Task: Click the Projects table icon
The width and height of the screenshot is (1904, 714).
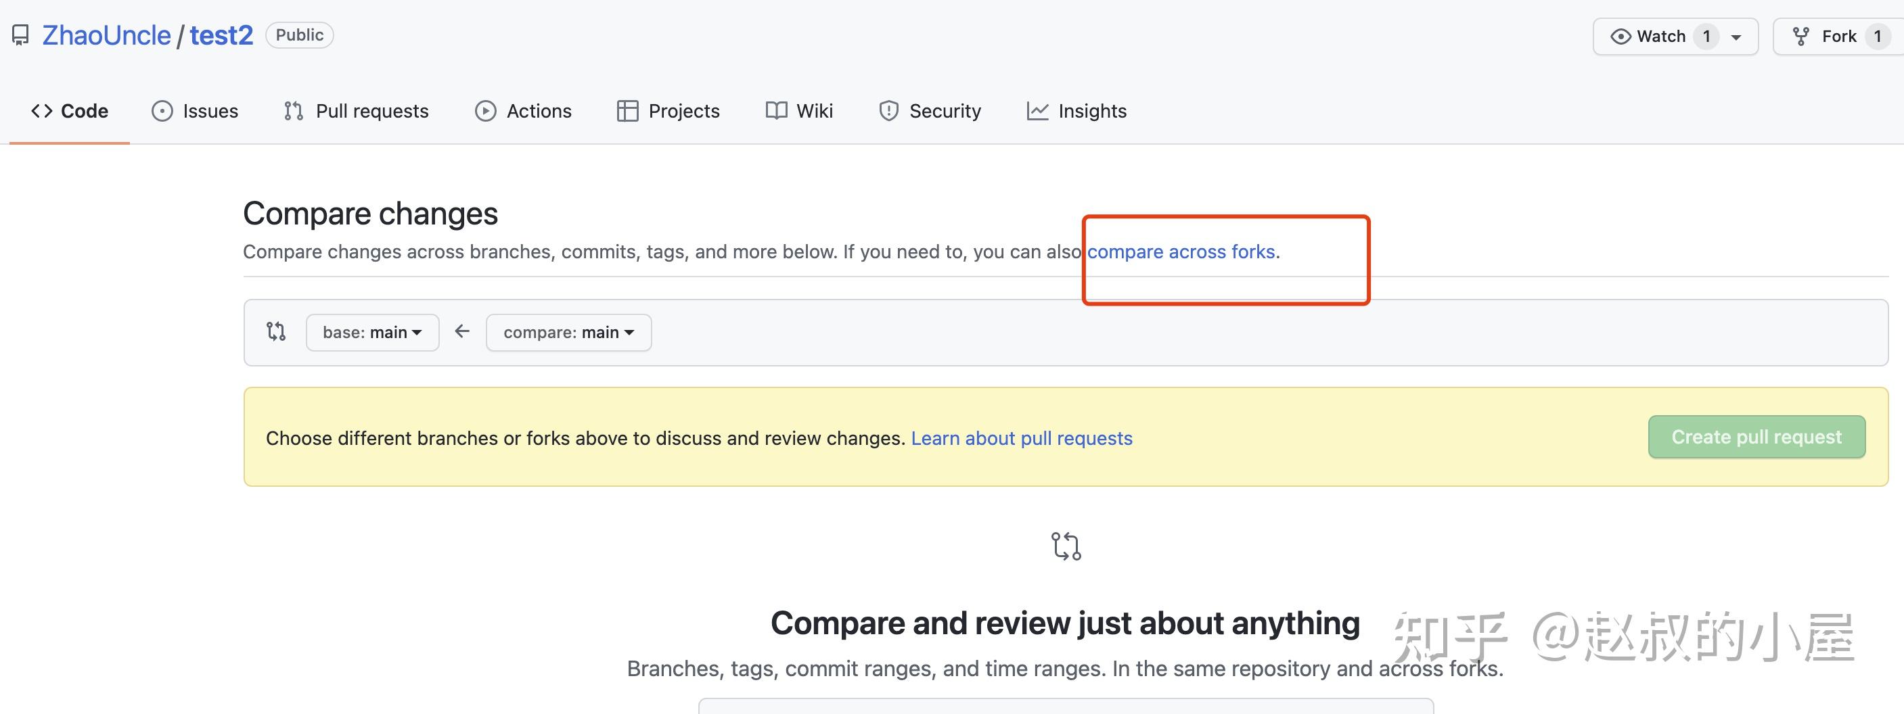Action: (x=627, y=111)
